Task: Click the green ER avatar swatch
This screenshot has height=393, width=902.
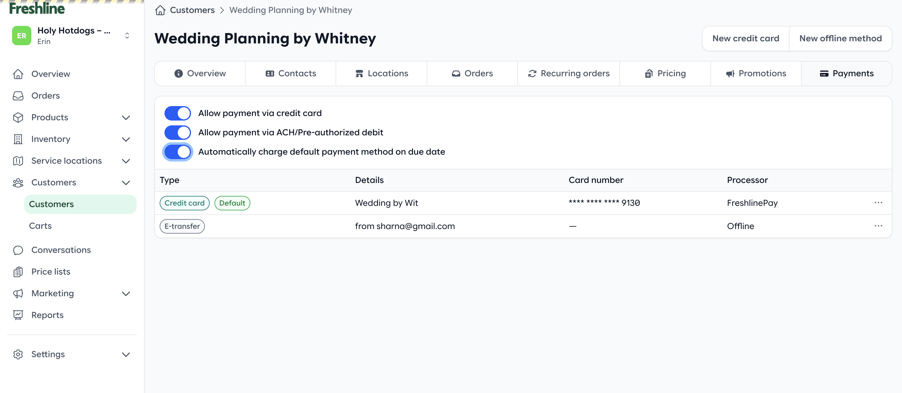Action: tap(21, 35)
